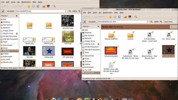Open Bookmarks menu in Ubuntu One window

108,13
